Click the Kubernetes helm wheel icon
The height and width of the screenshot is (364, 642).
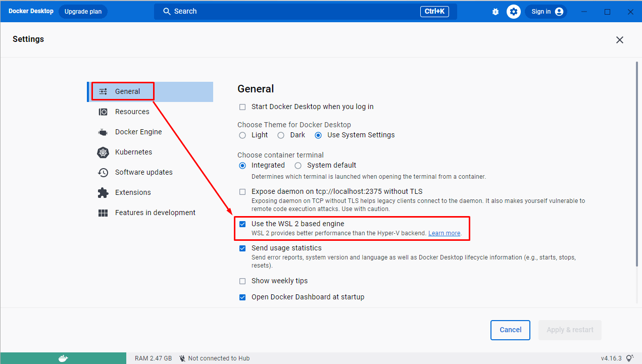(x=103, y=152)
